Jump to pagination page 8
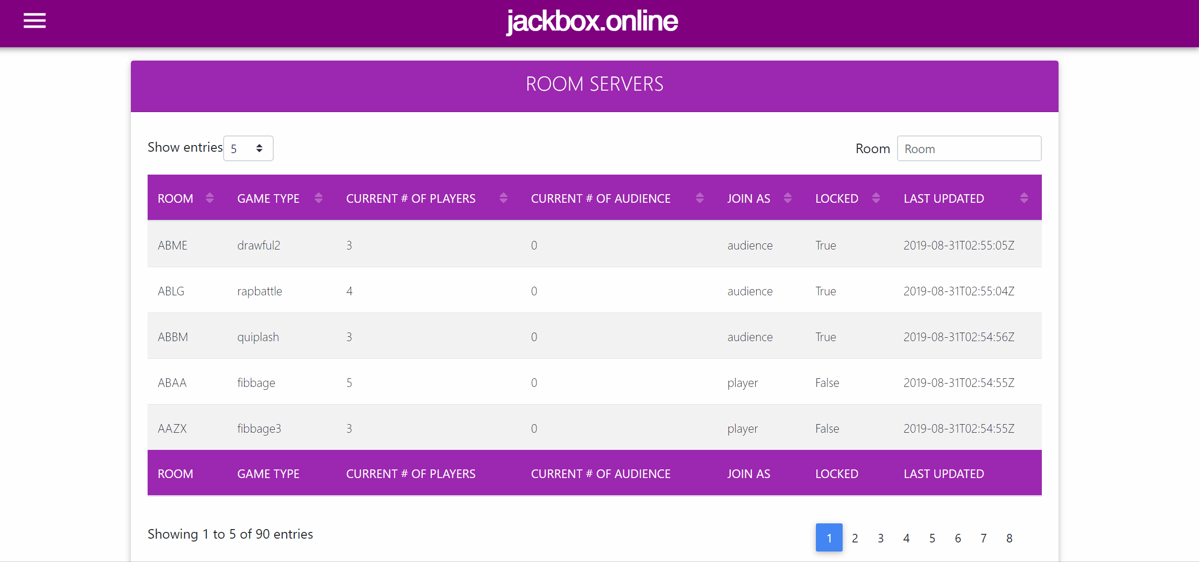 1009,538
